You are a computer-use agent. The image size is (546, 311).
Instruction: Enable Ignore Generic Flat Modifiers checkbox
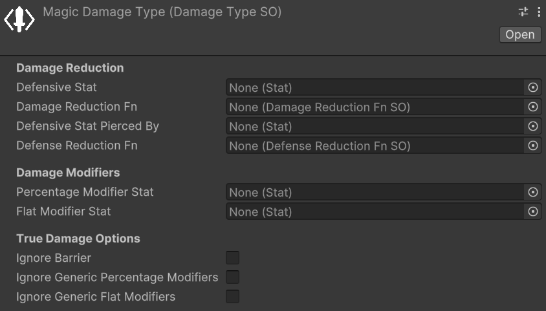233,297
